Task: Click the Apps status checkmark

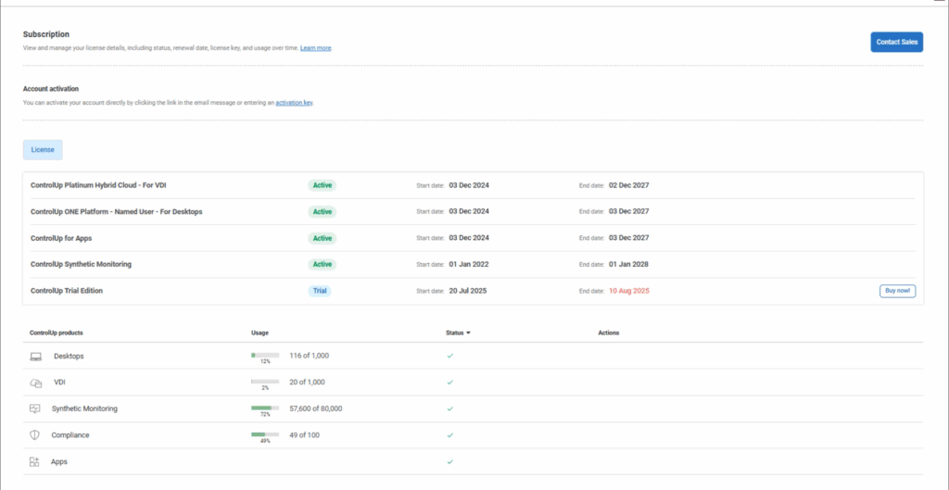Action: pyautogui.click(x=449, y=461)
